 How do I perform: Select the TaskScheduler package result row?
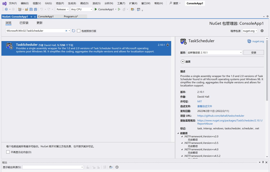click(x=86, y=48)
